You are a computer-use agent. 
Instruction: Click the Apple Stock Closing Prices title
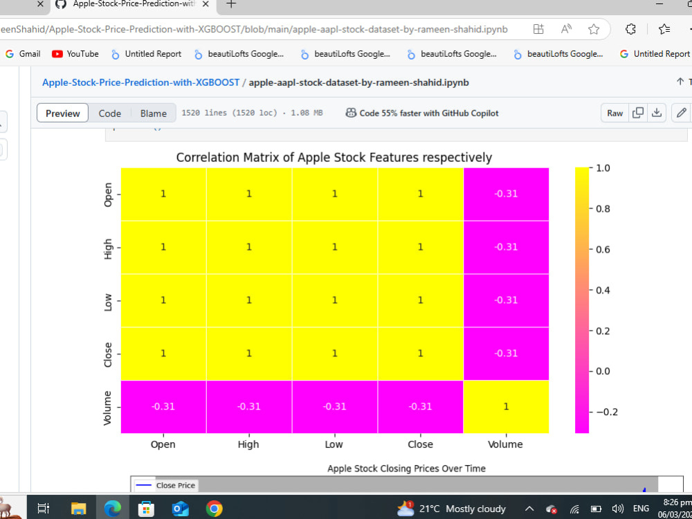click(406, 468)
